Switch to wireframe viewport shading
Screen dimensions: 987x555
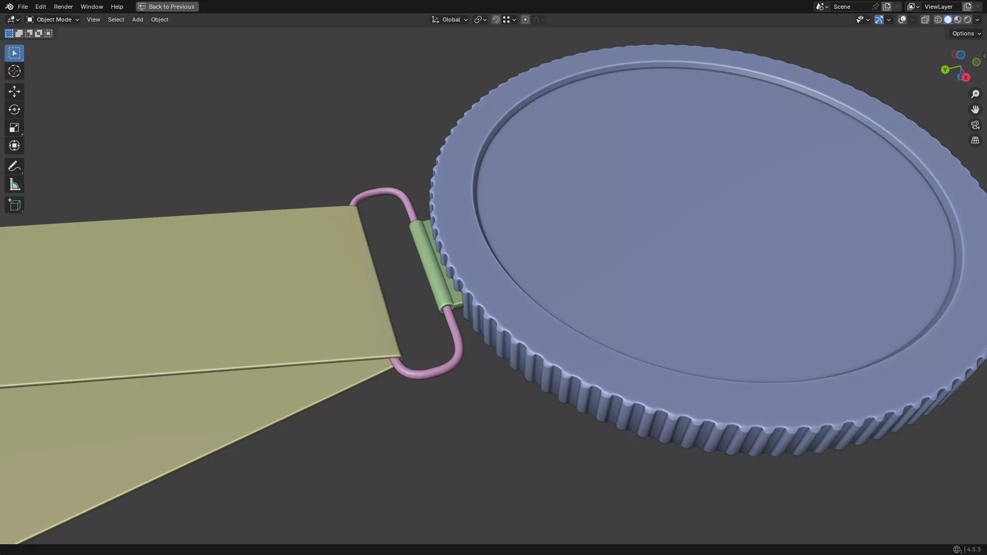click(938, 20)
